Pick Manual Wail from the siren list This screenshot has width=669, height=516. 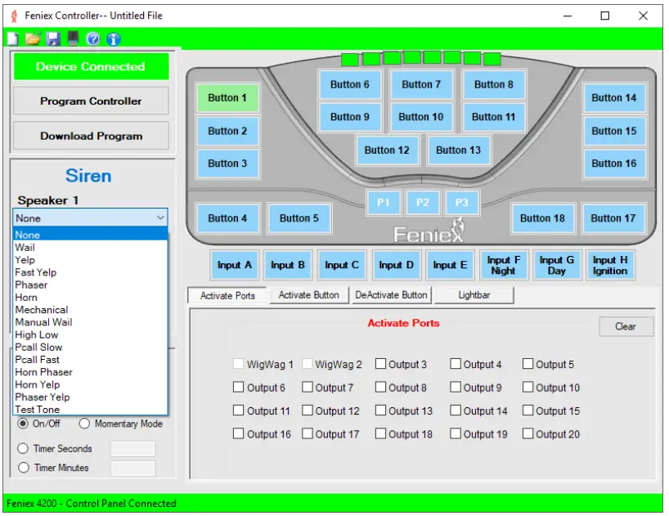pyautogui.click(x=90, y=322)
